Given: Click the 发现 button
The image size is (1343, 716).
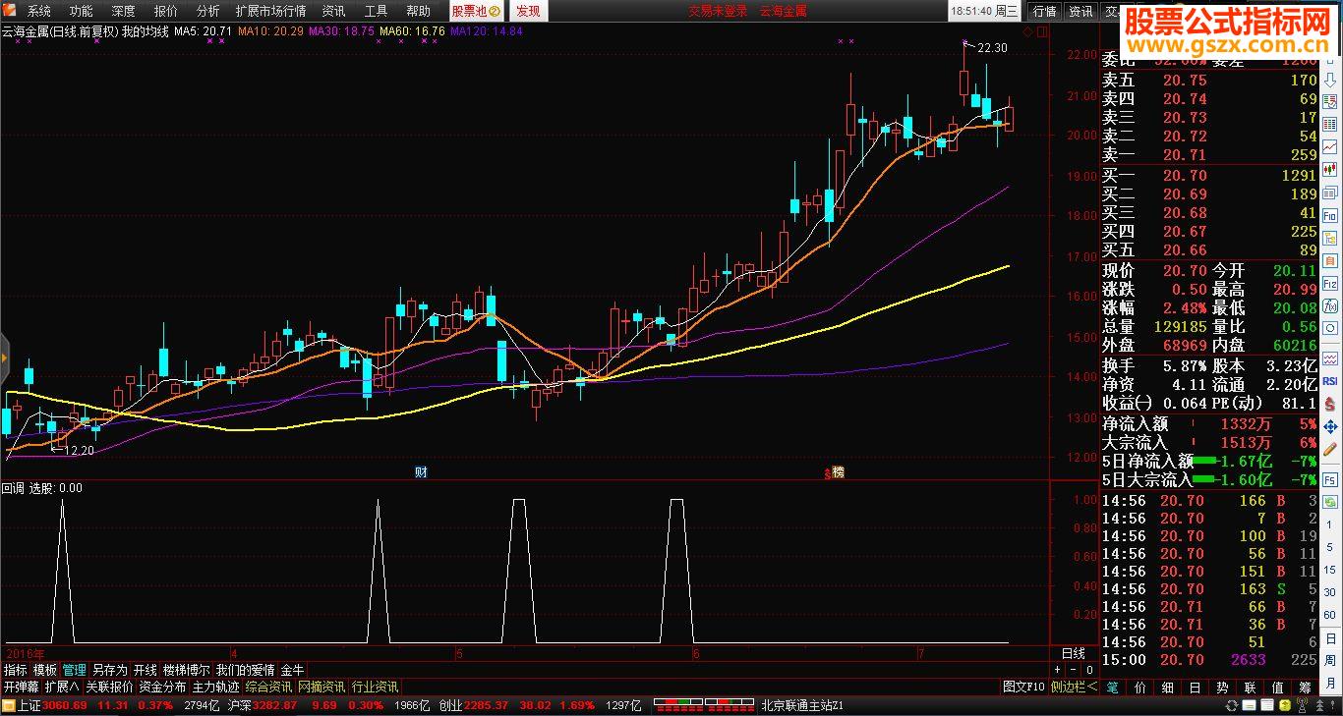Looking at the screenshot, I should point(529,11).
